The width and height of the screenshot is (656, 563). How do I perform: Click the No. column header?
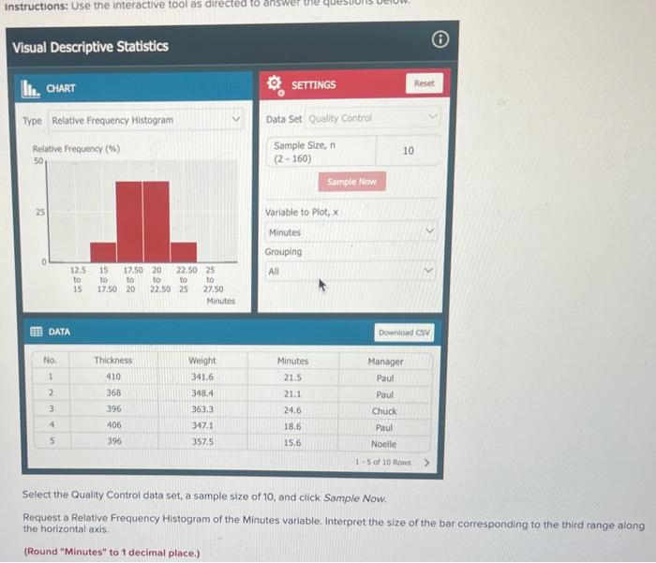(51, 360)
